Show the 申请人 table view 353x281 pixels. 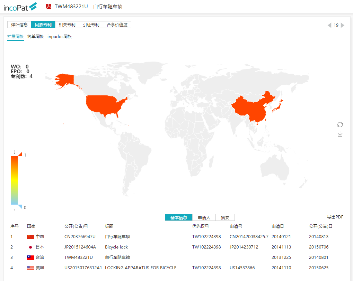coord(204,217)
